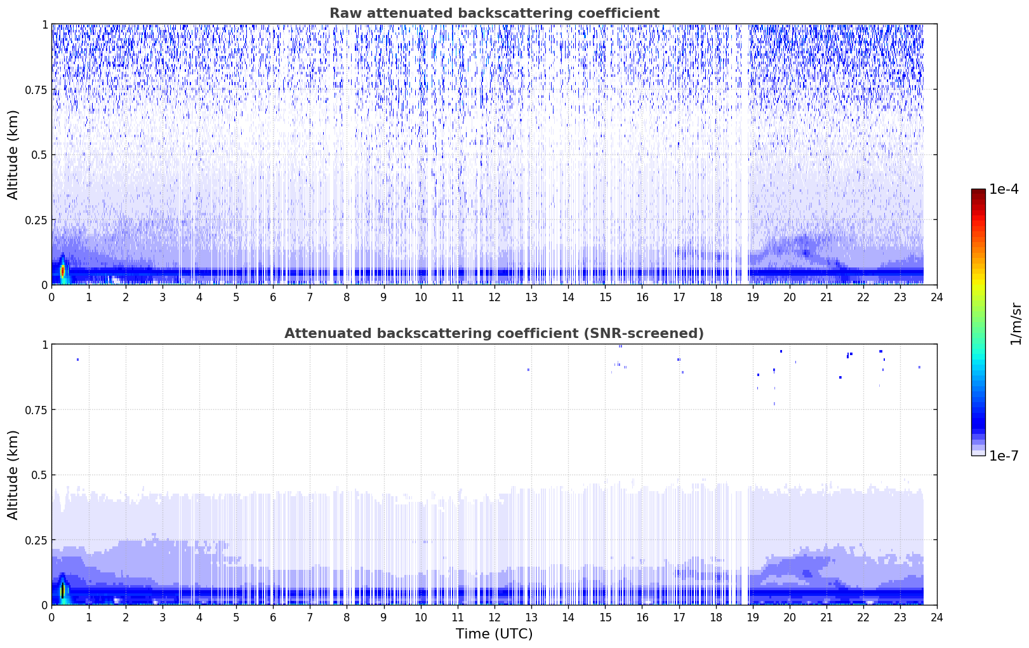Click the '1e-7' colorbar minimum label
The width and height of the screenshot is (1029, 648).
(x=1004, y=456)
